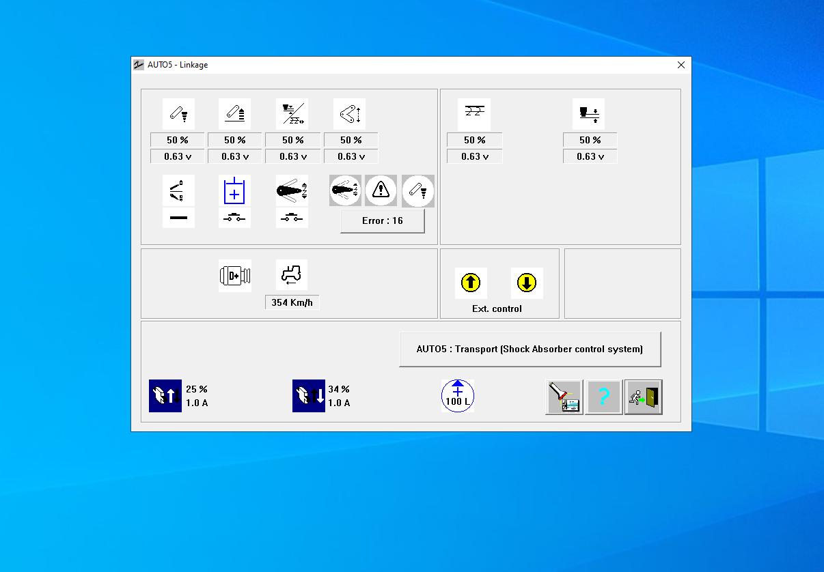Toggle the external control lower arrow
The image size is (824, 572).
527,283
